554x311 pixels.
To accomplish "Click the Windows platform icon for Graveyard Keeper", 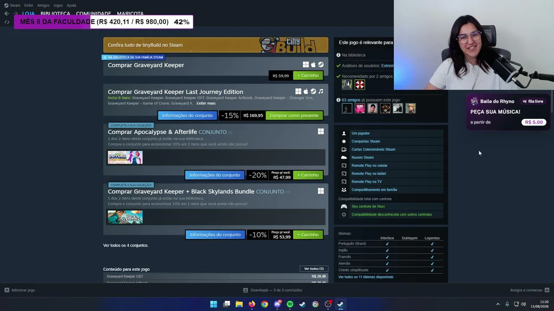I will point(306,64).
